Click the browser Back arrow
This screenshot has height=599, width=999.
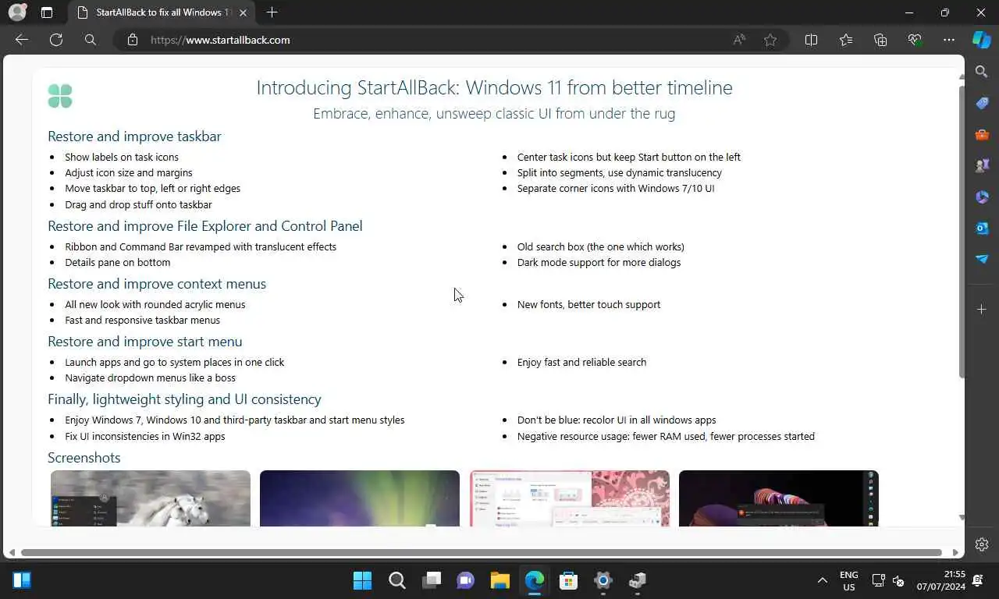pyautogui.click(x=22, y=40)
